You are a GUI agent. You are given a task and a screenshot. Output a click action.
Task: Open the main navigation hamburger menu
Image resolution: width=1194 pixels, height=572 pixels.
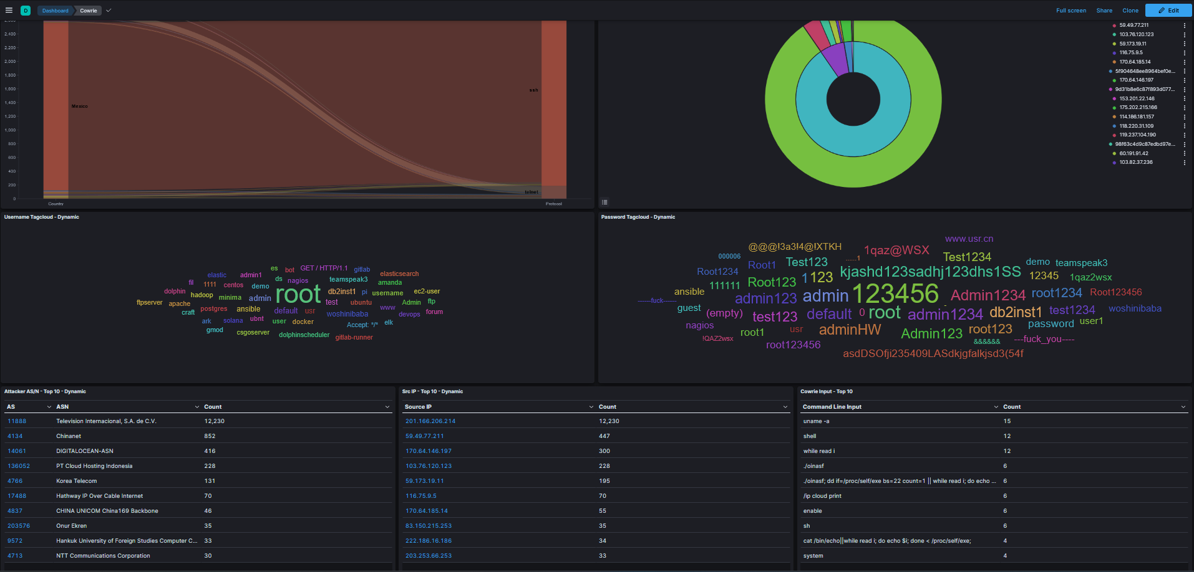point(9,11)
